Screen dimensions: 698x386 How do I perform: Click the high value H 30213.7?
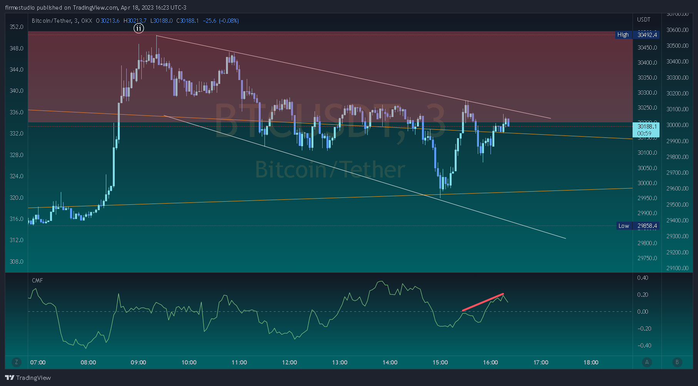(x=135, y=21)
